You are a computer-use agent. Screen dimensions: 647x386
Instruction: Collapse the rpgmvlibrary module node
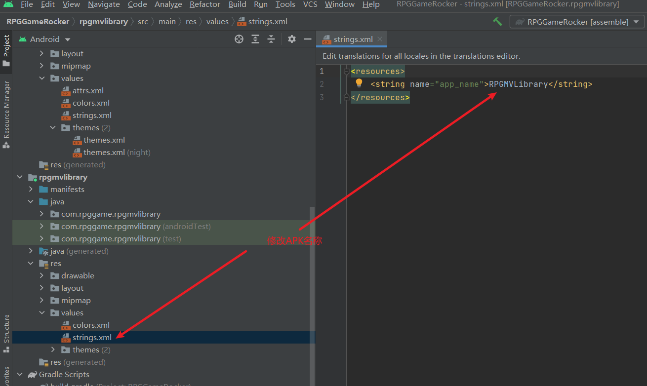tap(20, 177)
